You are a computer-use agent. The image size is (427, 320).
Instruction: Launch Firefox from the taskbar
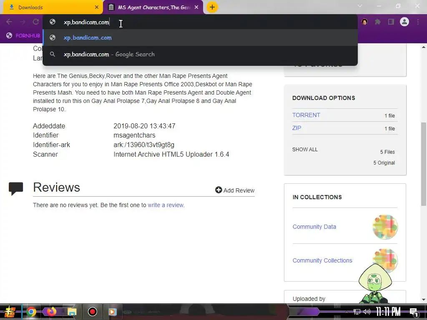pos(51,311)
